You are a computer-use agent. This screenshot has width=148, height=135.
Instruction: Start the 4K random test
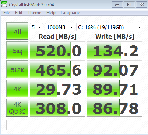17,89
